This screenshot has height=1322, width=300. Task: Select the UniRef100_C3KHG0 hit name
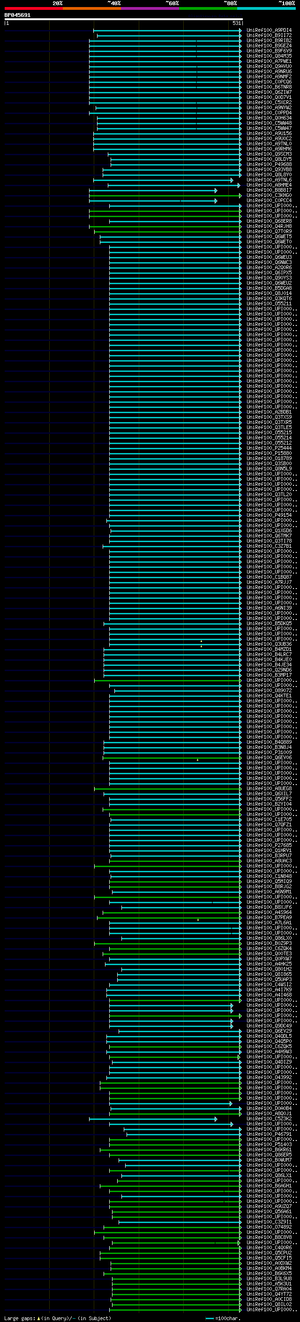tap(269, 195)
